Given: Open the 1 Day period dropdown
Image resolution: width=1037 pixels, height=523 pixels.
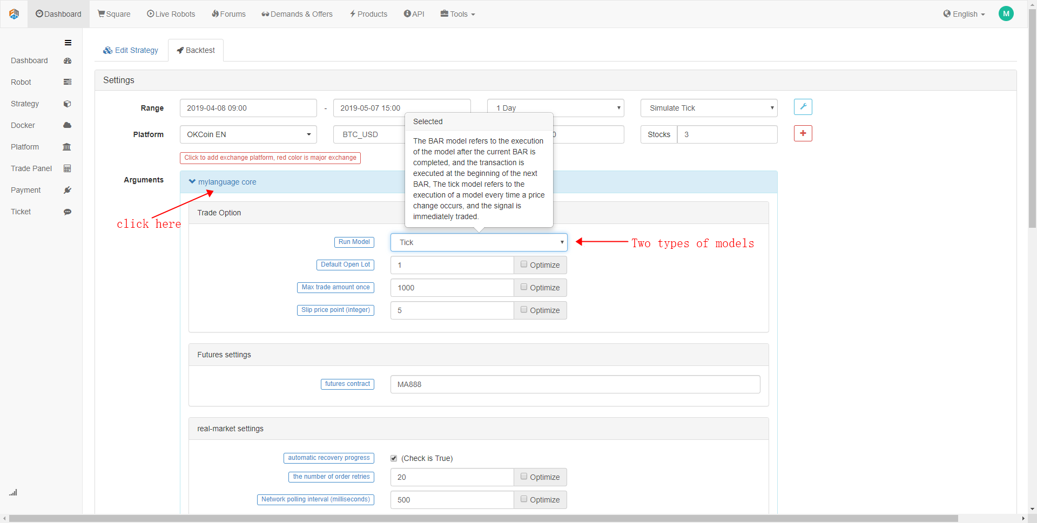Looking at the screenshot, I should click(x=555, y=108).
